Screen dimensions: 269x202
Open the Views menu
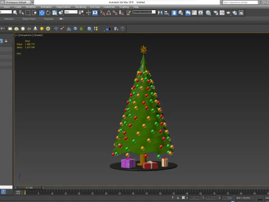pyautogui.click(x=7, y=7)
